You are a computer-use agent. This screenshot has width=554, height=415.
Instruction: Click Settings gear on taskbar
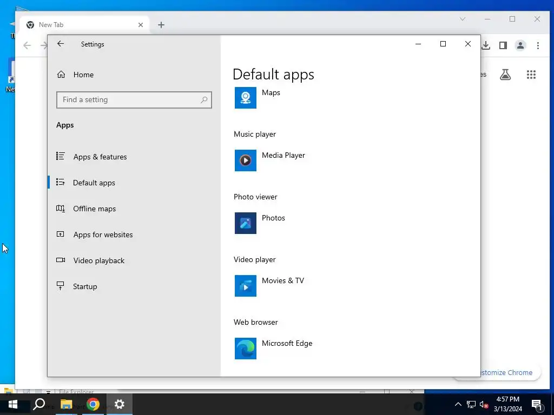pyautogui.click(x=120, y=404)
